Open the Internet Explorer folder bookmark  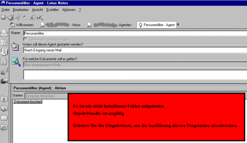[x=4, y=127]
